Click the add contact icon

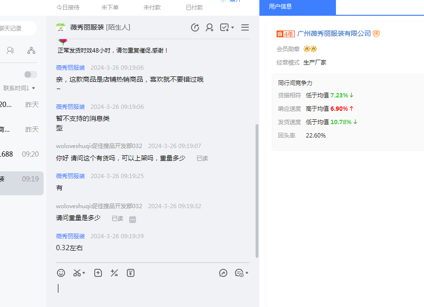[x=210, y=28]
